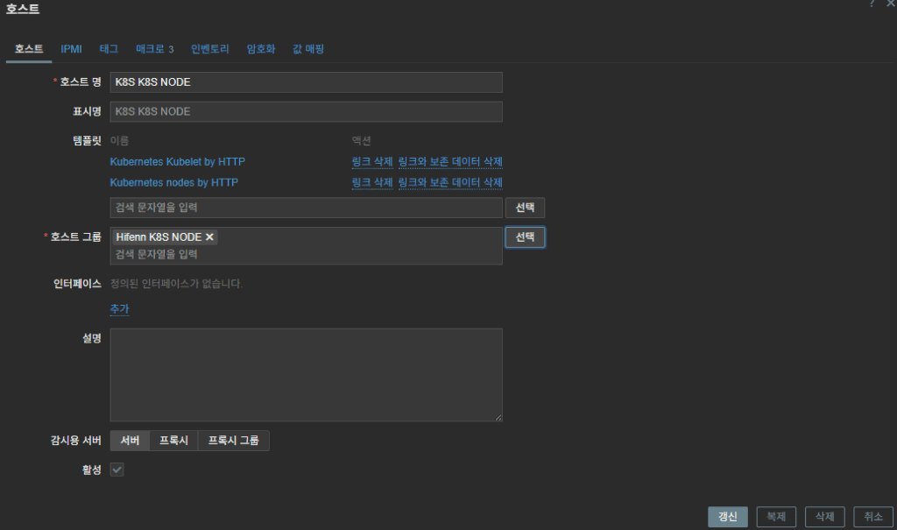Image resolution: width=897 pixels, height=530 pixels.
Task: Open the 암호화 tab
Action: coord(261,49)
